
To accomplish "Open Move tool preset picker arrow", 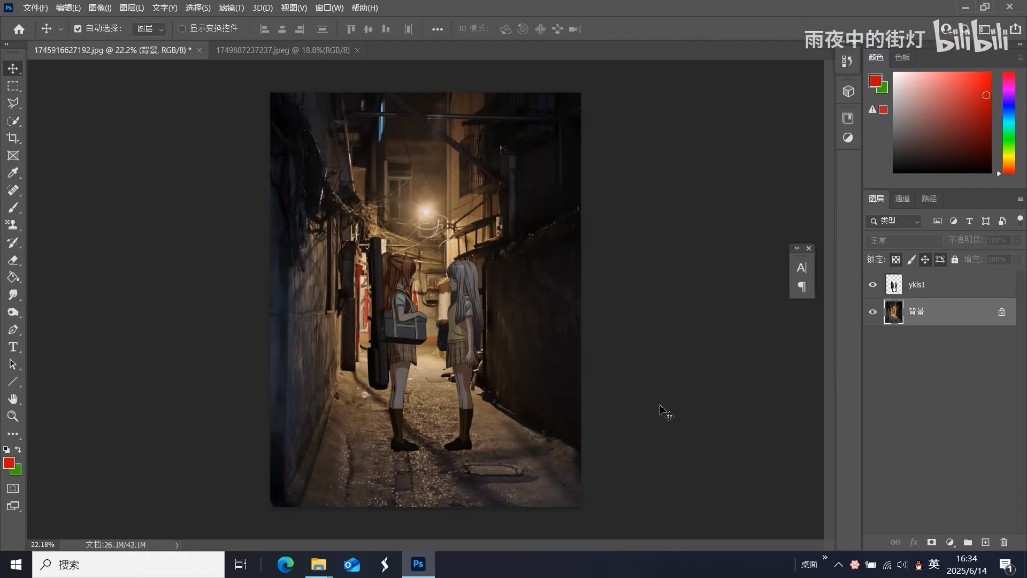I will click(x=60, y=29).
